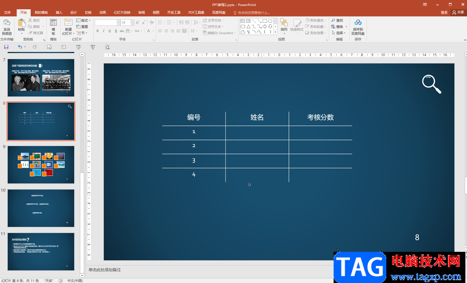Select the Oval shape in gallery
Screen dimensions: 467x283
coord(270,21)
